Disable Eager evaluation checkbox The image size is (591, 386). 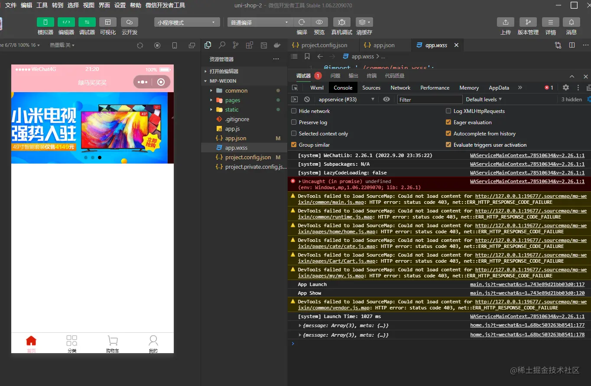point(448,122)
